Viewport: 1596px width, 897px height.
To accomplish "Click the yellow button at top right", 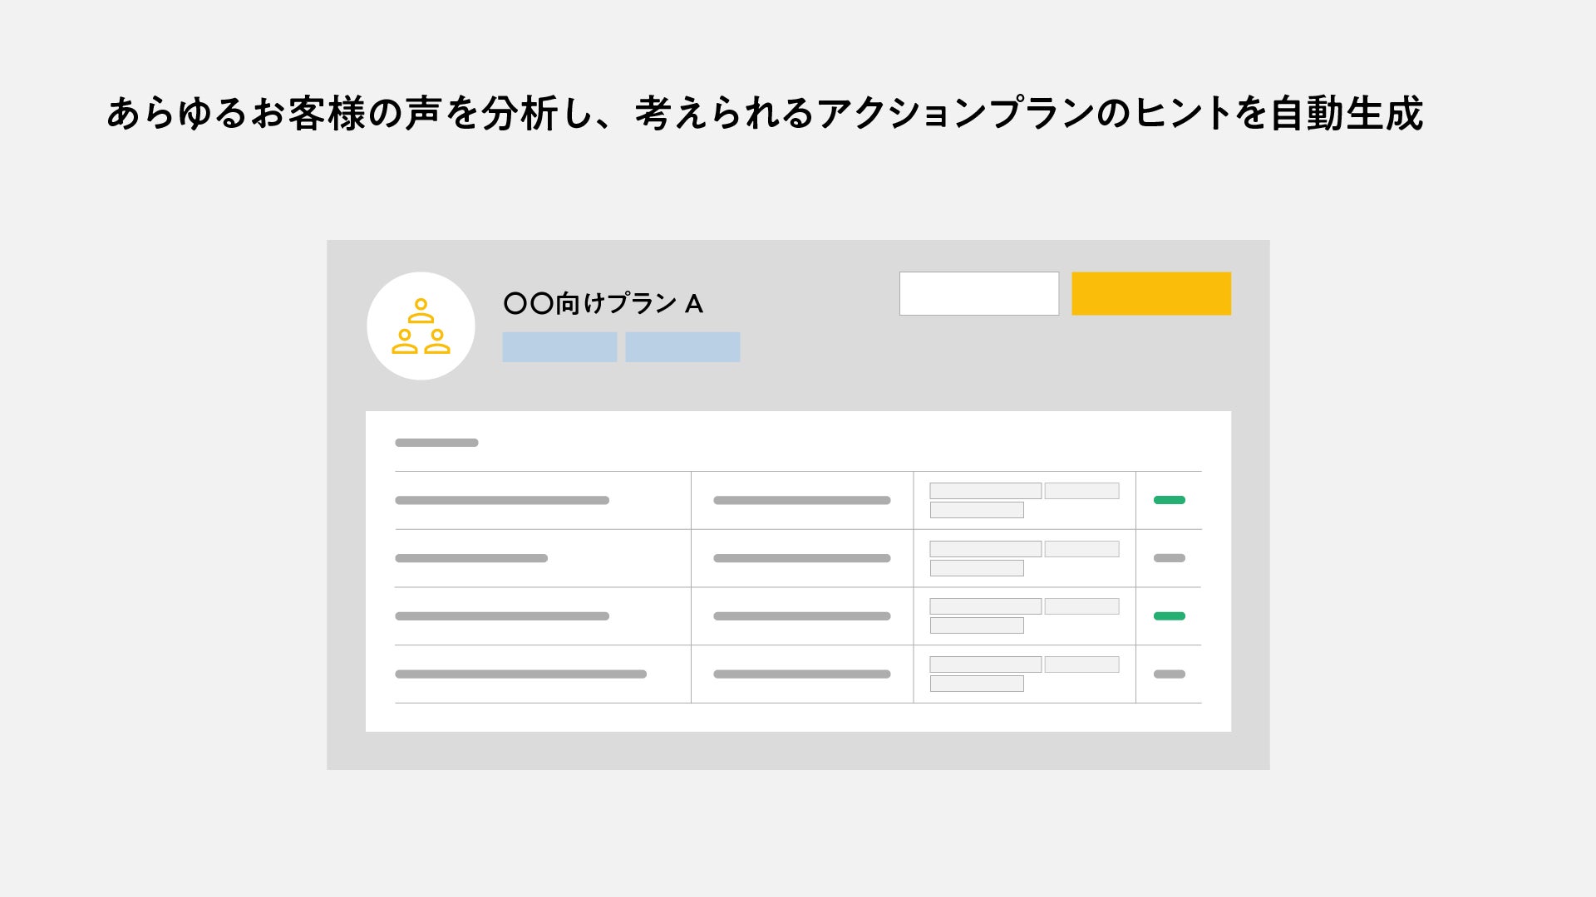I will [1150, 293].
